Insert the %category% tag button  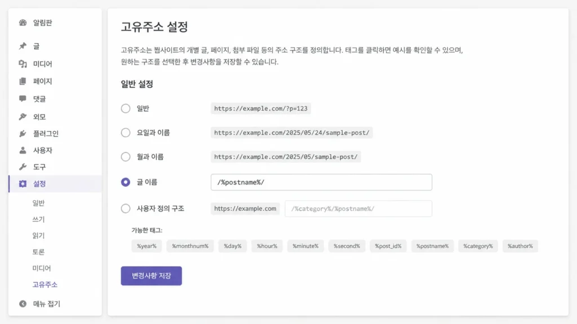pos(478,246)
